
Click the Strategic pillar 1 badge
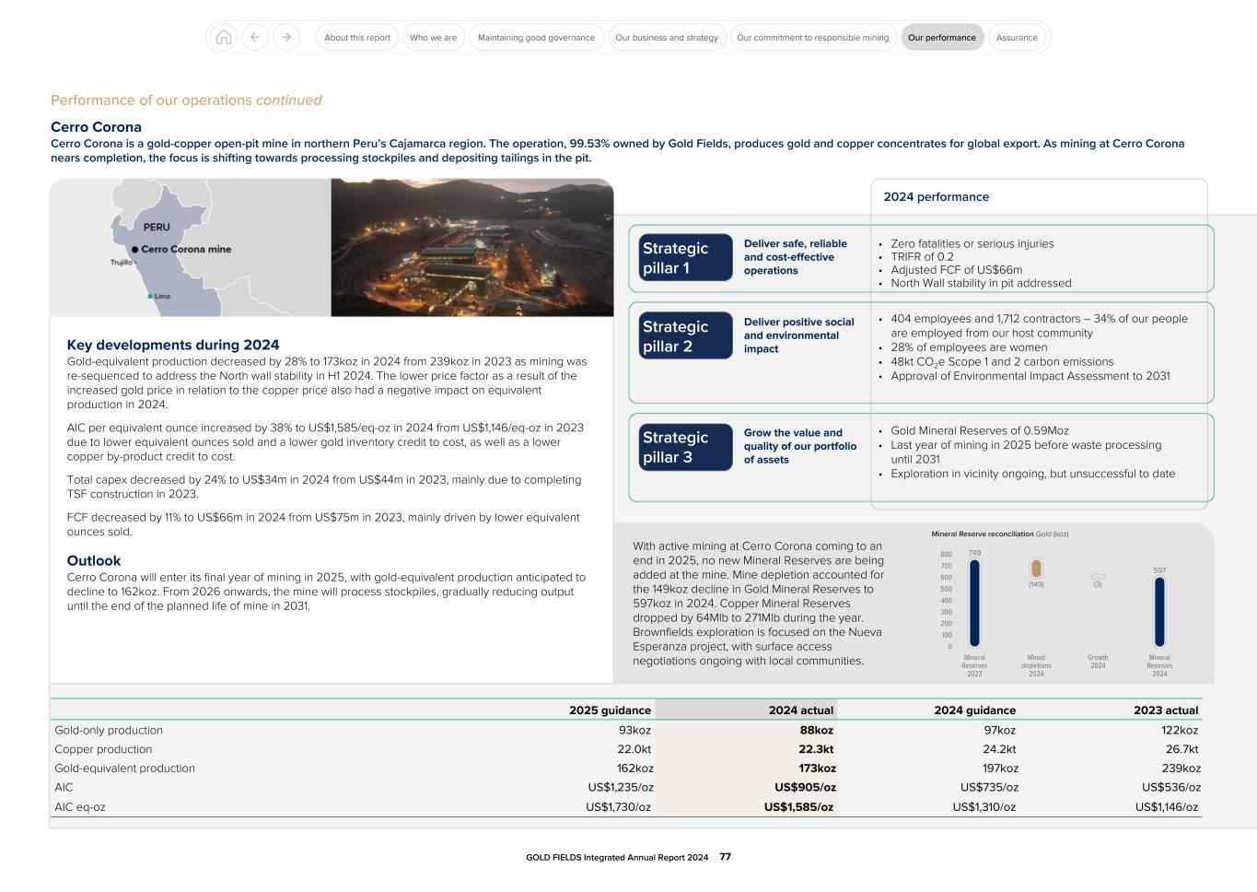(685, 257)
